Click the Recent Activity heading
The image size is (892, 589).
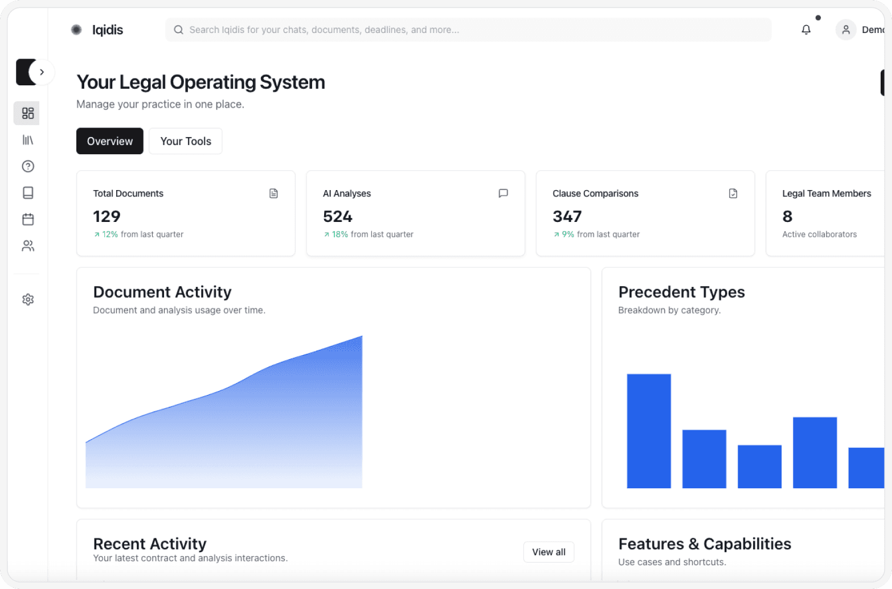(150, 543)
